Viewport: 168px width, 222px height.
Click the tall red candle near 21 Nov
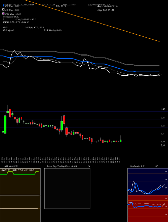(64, 119)
